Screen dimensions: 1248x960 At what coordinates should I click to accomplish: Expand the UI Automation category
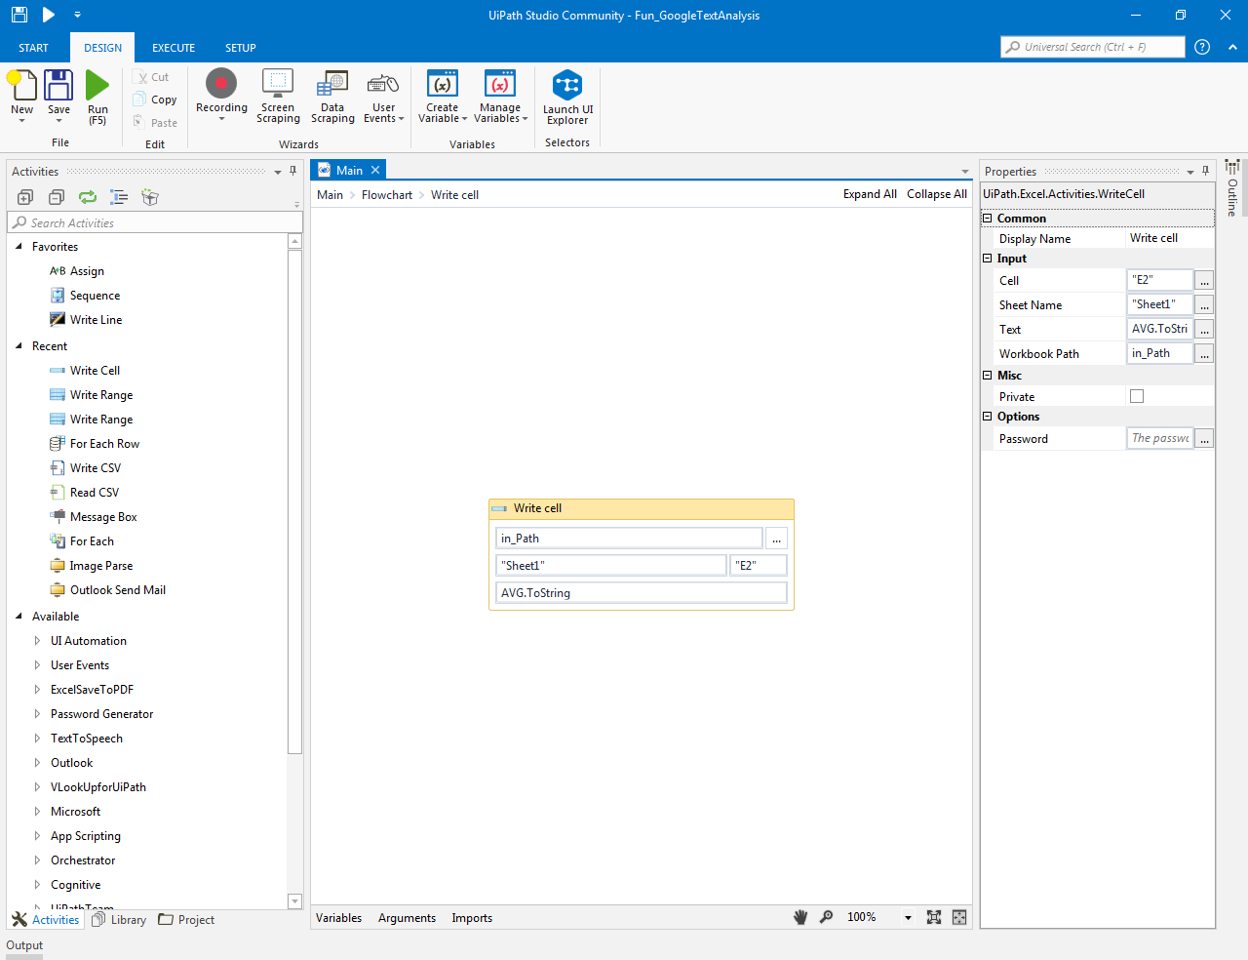(x=37, y=641)
